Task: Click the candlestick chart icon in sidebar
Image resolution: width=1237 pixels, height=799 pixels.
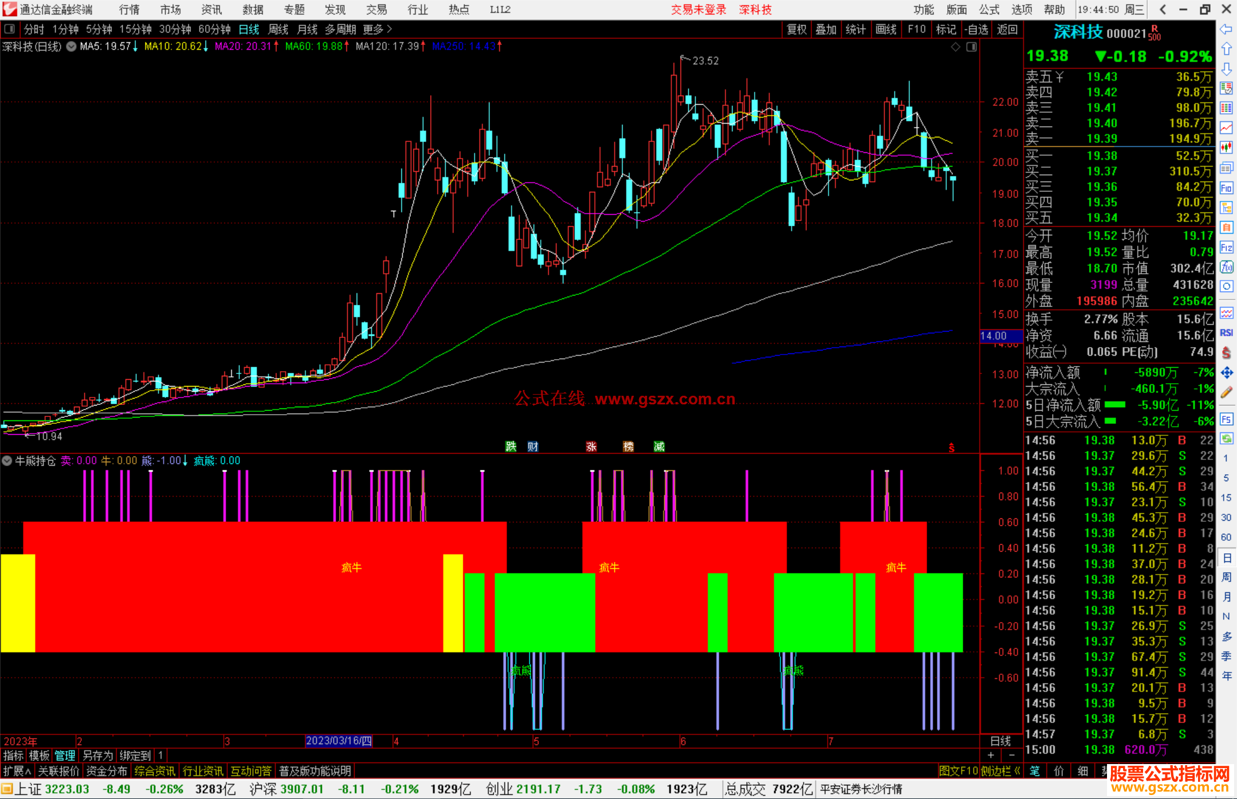Action: [1226, 147]
